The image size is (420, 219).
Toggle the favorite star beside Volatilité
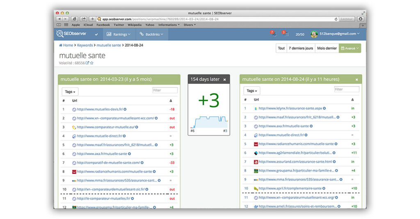tap(92, 63)
